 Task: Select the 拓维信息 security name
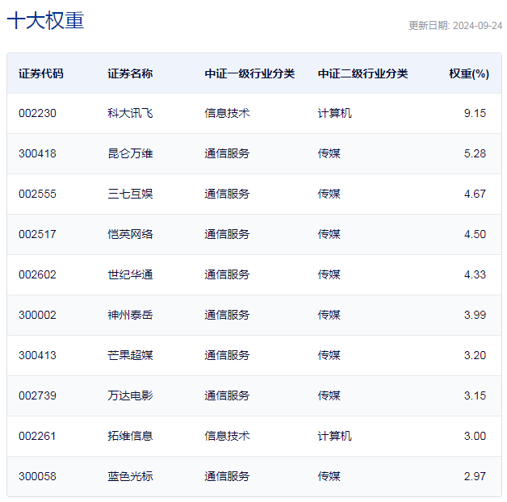pyautogui.click(x=130, y=436)
